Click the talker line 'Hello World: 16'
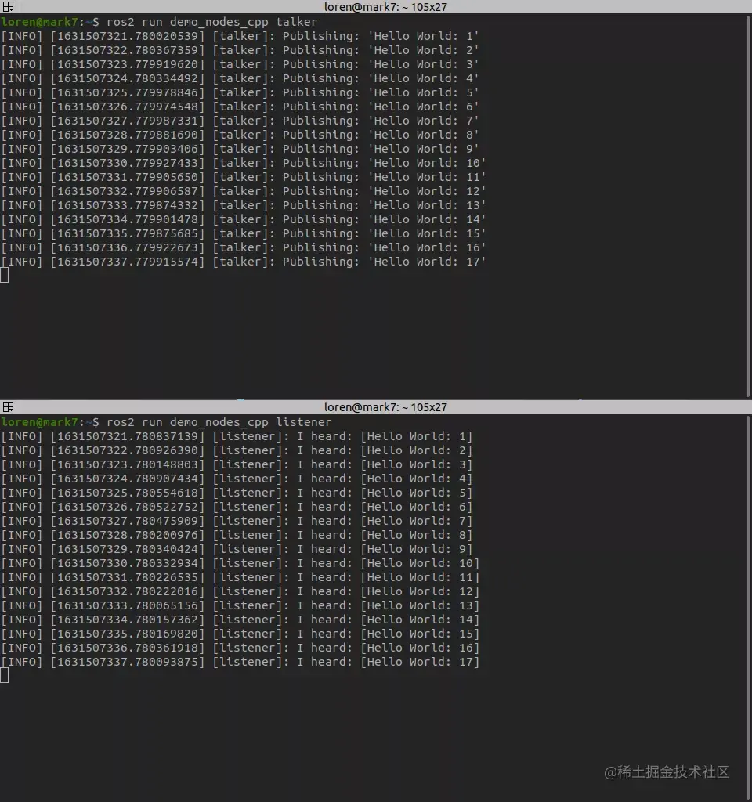The width and height of the screenshot is (752, 802). pos(244,247)
